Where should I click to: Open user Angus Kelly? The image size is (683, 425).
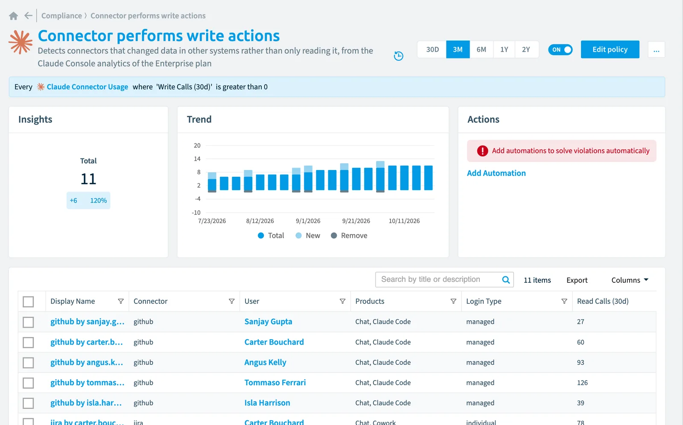click(x=265, y=362)
